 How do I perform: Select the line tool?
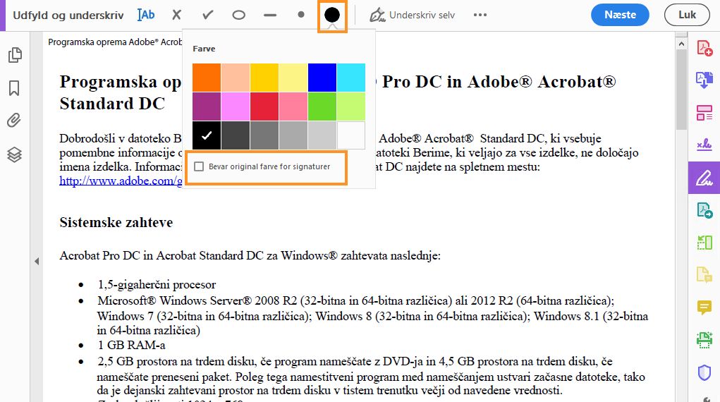click(x=270, y=15)
